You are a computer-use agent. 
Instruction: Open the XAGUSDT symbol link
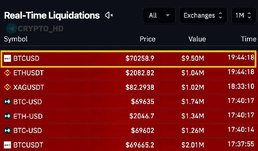28,87
